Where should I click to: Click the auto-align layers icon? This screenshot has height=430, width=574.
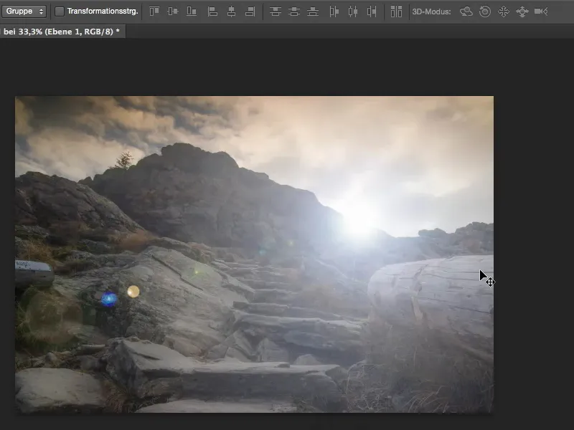[396, 11]
